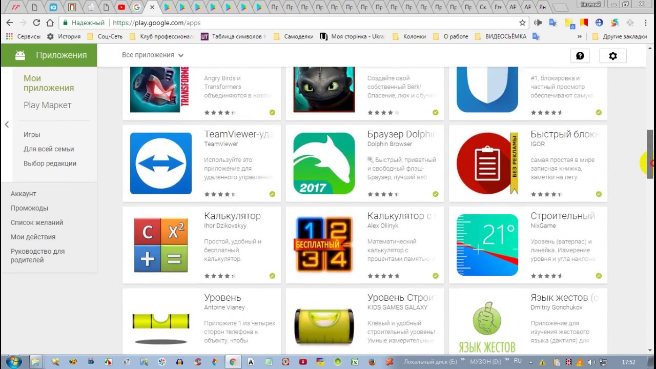
Task: Open the Быстрый блокнот red clipboard icon
Action: [487, 163]
